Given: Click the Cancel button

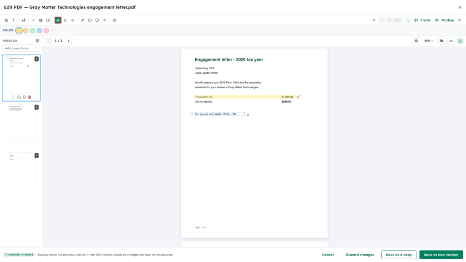Looking at the screenshot, I should pyautogui.click(x=328, y=255).
